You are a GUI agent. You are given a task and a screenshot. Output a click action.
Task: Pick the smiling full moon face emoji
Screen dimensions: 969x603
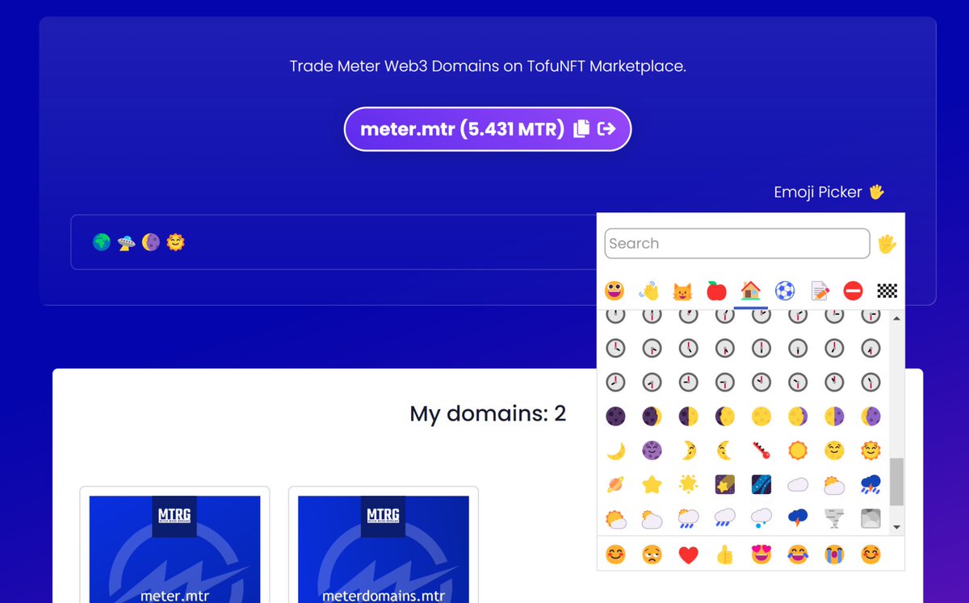[834, 450]
